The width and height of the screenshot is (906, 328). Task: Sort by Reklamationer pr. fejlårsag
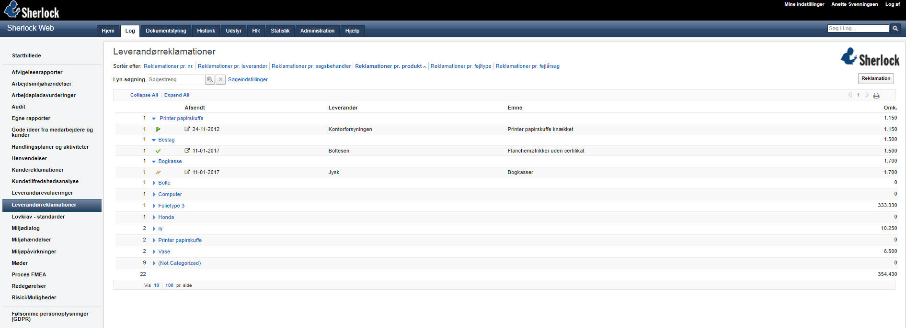point(528,66)
